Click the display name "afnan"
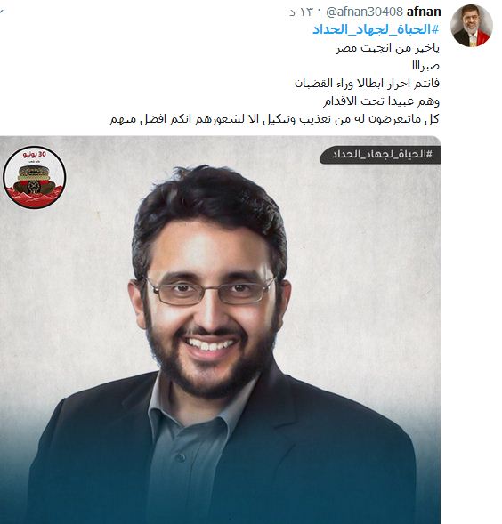502x524 pixels. (424, 12)
